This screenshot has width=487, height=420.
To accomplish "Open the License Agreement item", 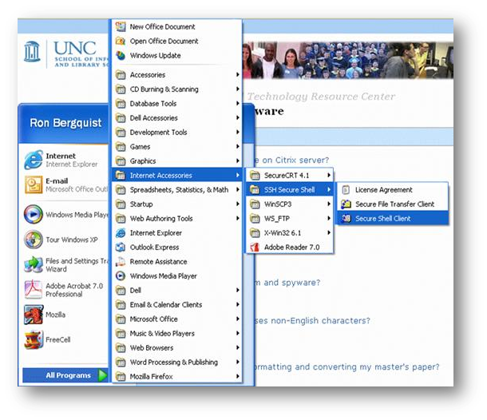I will (383, 190).
